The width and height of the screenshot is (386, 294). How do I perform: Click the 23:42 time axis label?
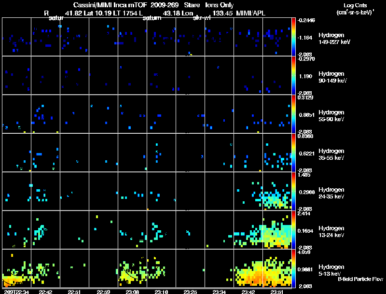pos(248,292)
